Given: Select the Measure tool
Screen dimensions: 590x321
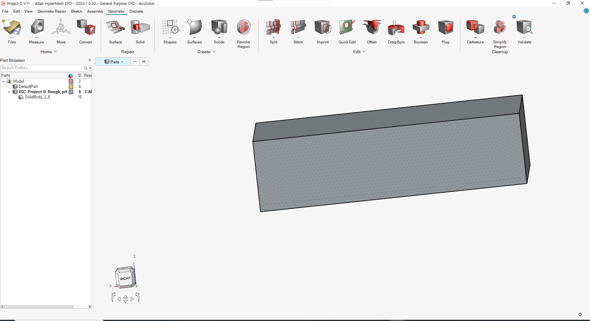Looking at the screenshot, I should pos(36,31).
